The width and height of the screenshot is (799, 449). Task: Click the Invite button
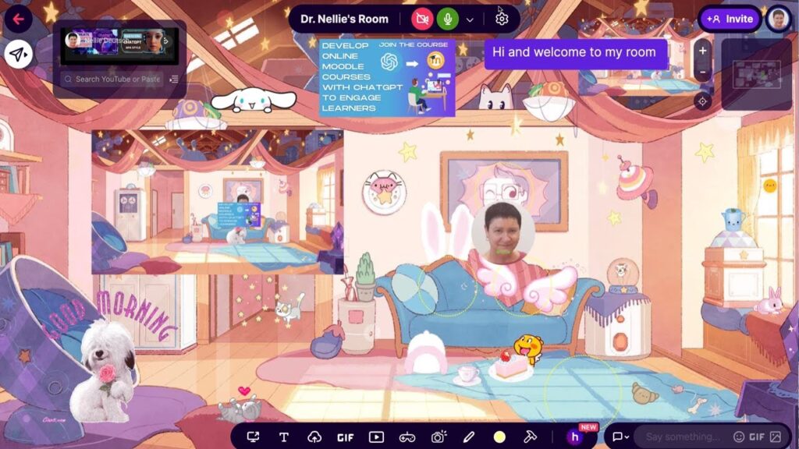coord(730,19)
